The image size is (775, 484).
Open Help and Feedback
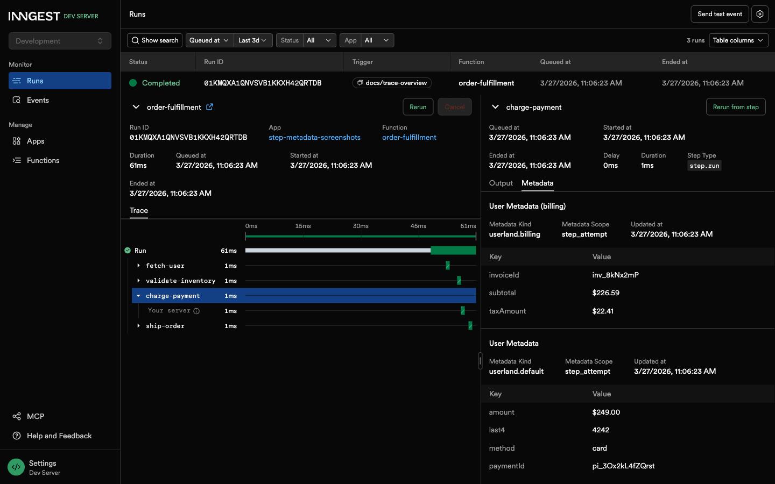click(x=60, y=436)
